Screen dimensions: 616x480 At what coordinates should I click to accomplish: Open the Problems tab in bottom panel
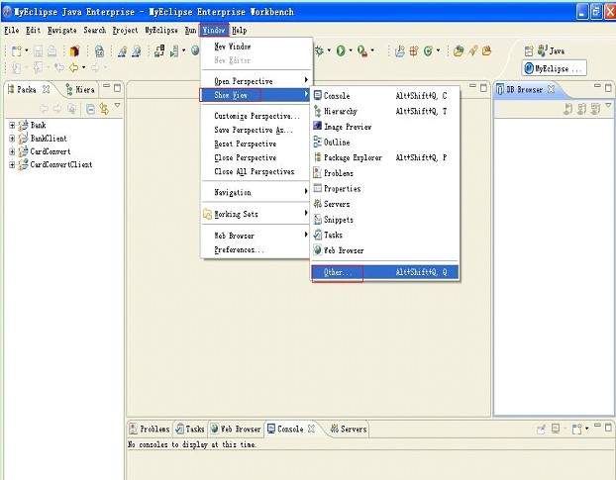(x=149, y=430)
